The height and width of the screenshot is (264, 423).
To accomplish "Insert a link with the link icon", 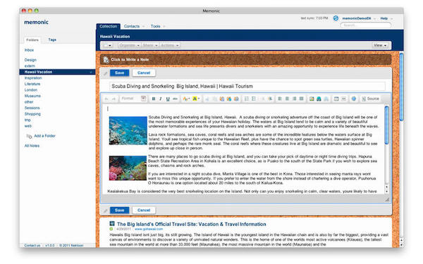I will pyautogui.click(x=319, y=99).
